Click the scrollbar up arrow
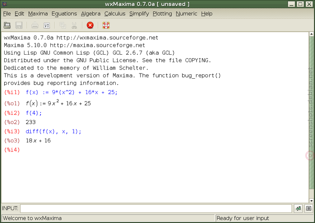 click(311, 34)
